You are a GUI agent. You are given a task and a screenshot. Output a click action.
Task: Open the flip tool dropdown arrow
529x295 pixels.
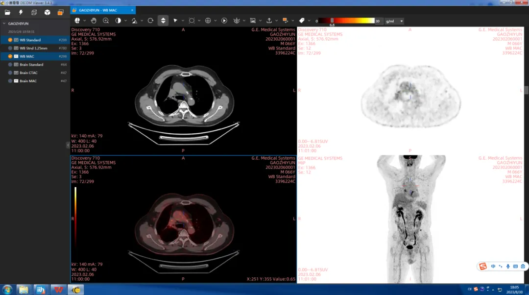click(142, 21)
